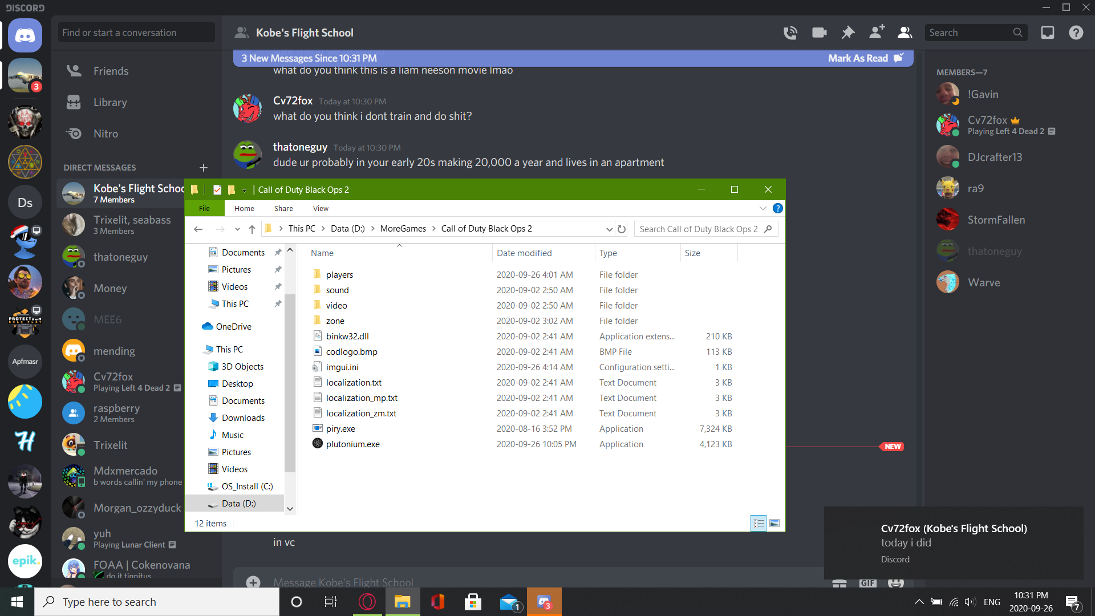The height and width of the screenshot is (616, 1095).
Task: Open the epik server icon
Action: (25, 561)
